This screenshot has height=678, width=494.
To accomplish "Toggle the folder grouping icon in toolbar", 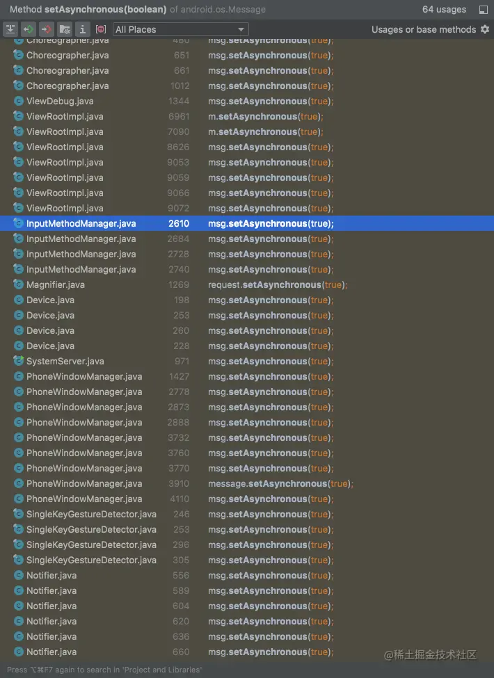I will point(65,29).
